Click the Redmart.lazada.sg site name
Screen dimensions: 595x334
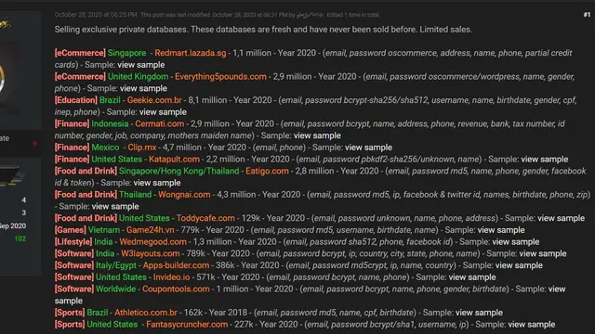190,53
